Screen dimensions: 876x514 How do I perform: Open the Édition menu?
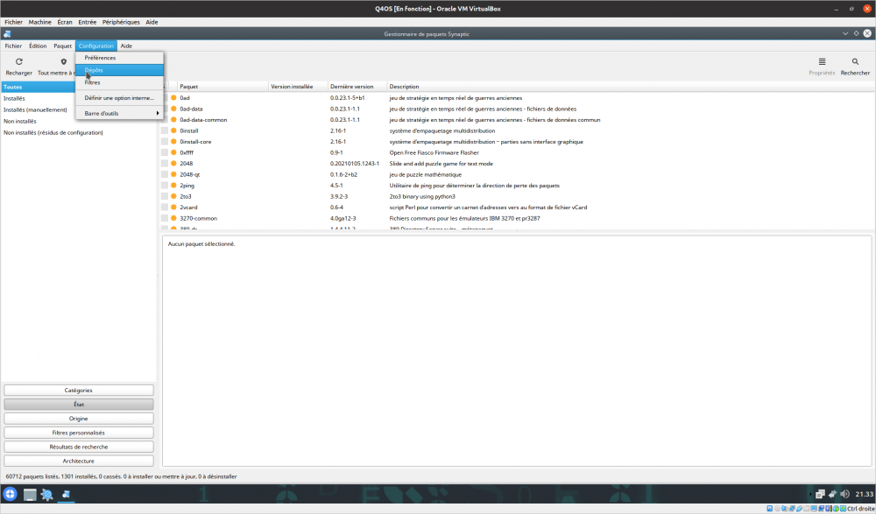click(x=38, y=46)
